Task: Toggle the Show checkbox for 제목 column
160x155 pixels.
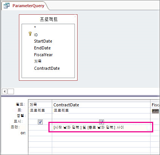Action: pos(40,122)
